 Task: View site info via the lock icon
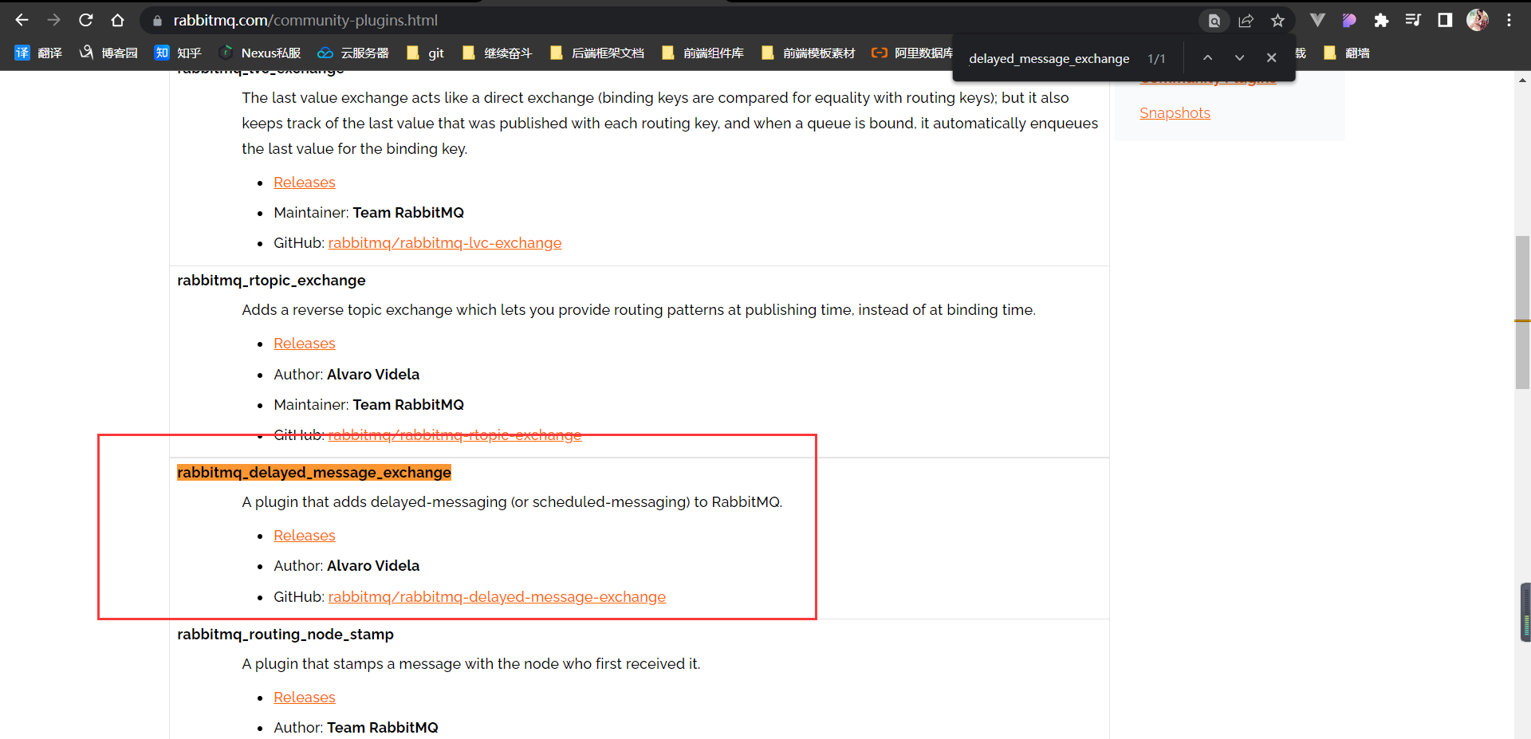[x=157, y=21]
